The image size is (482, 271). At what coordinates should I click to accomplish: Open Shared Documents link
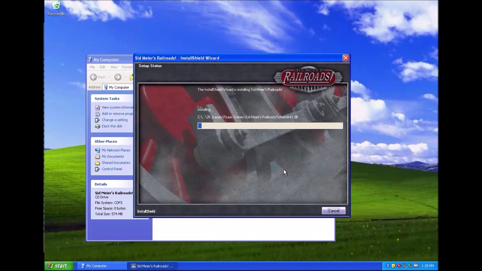pyautogui.click(x=116, y=163)
